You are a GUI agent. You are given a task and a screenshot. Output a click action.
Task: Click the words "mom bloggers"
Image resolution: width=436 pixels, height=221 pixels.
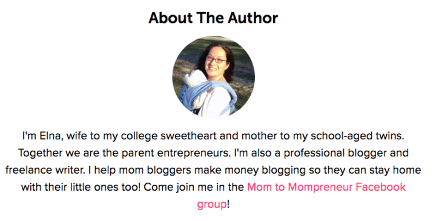[x=155, y=170]
